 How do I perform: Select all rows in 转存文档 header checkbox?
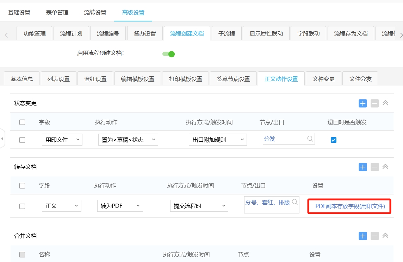coord(22,186)
